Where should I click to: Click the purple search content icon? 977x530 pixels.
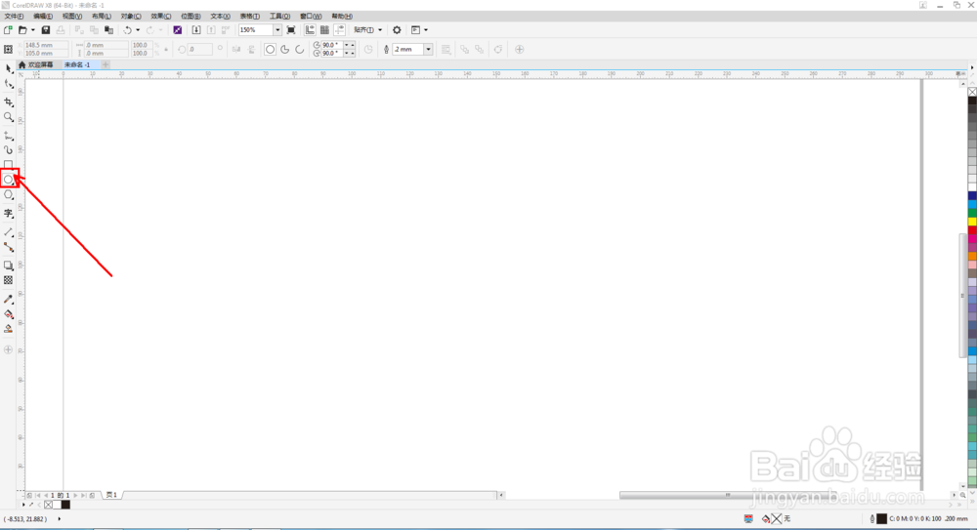point(178,30)
